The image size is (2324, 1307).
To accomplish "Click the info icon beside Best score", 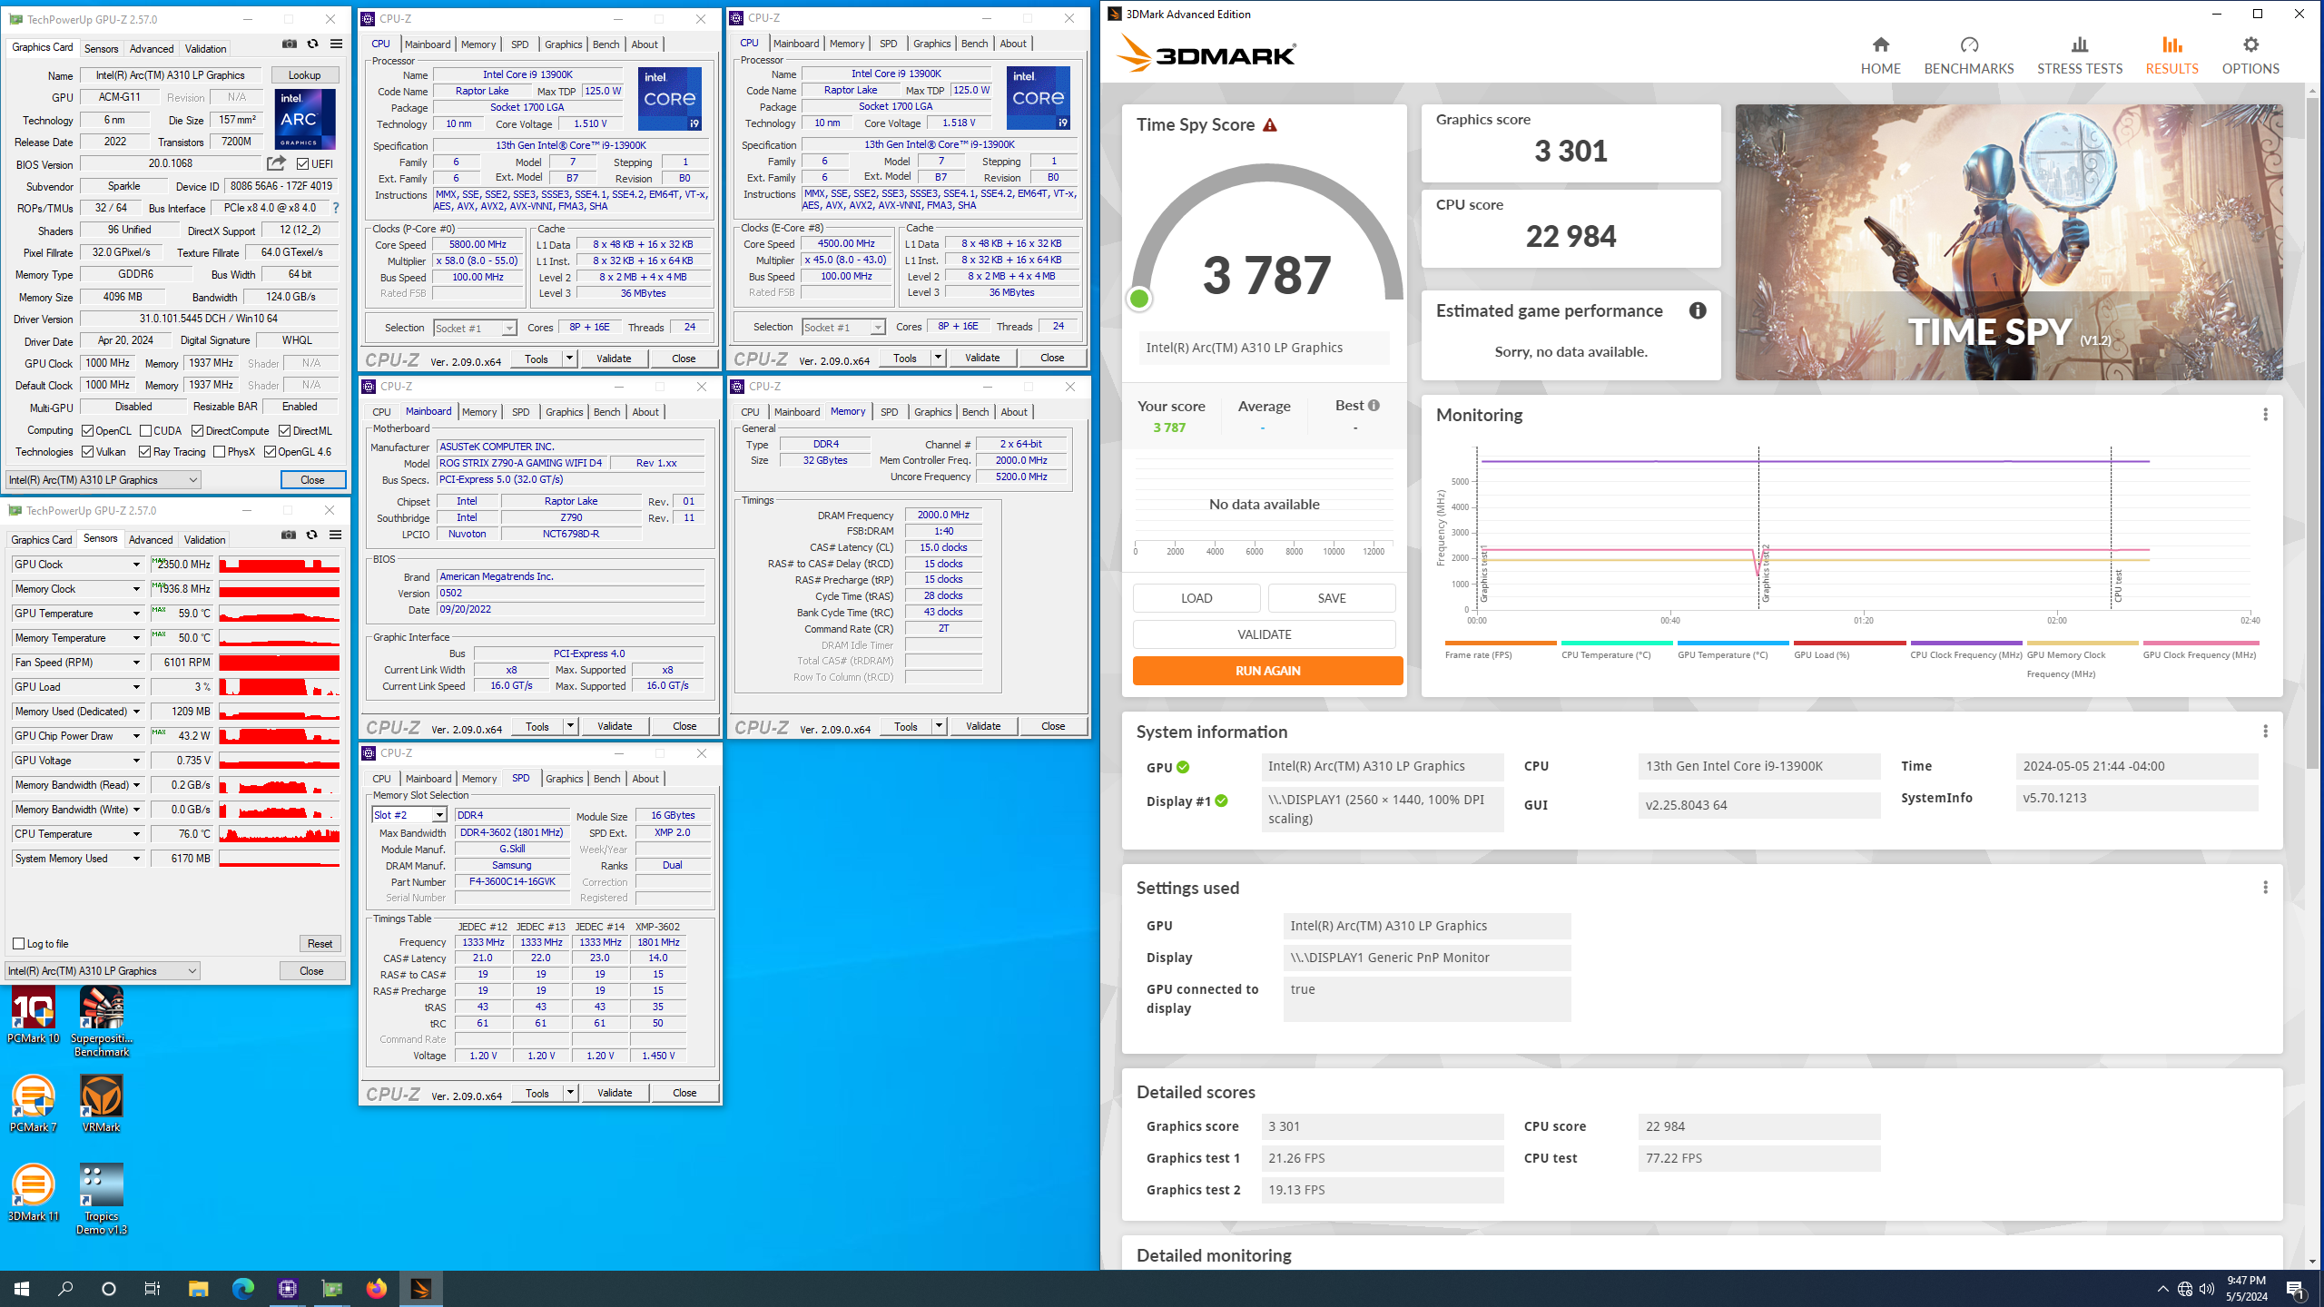I will (x=1374, y=406).
